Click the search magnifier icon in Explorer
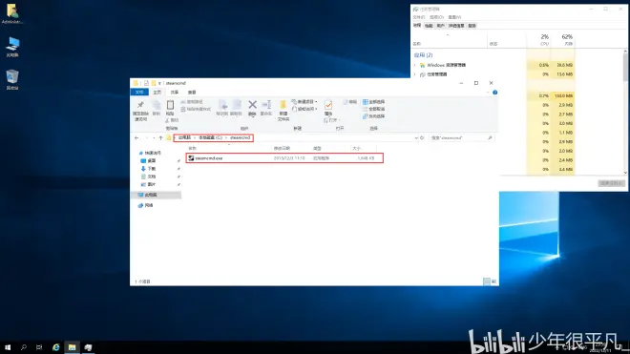The width and height of the screenshot is (630, 354). click(491, 137)
